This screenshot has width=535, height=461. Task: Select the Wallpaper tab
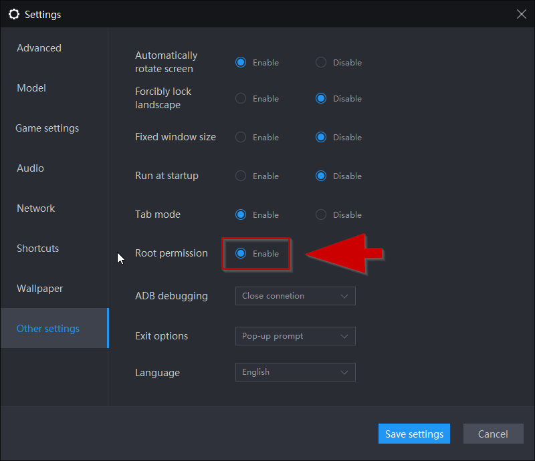click(x=40, y=289)
